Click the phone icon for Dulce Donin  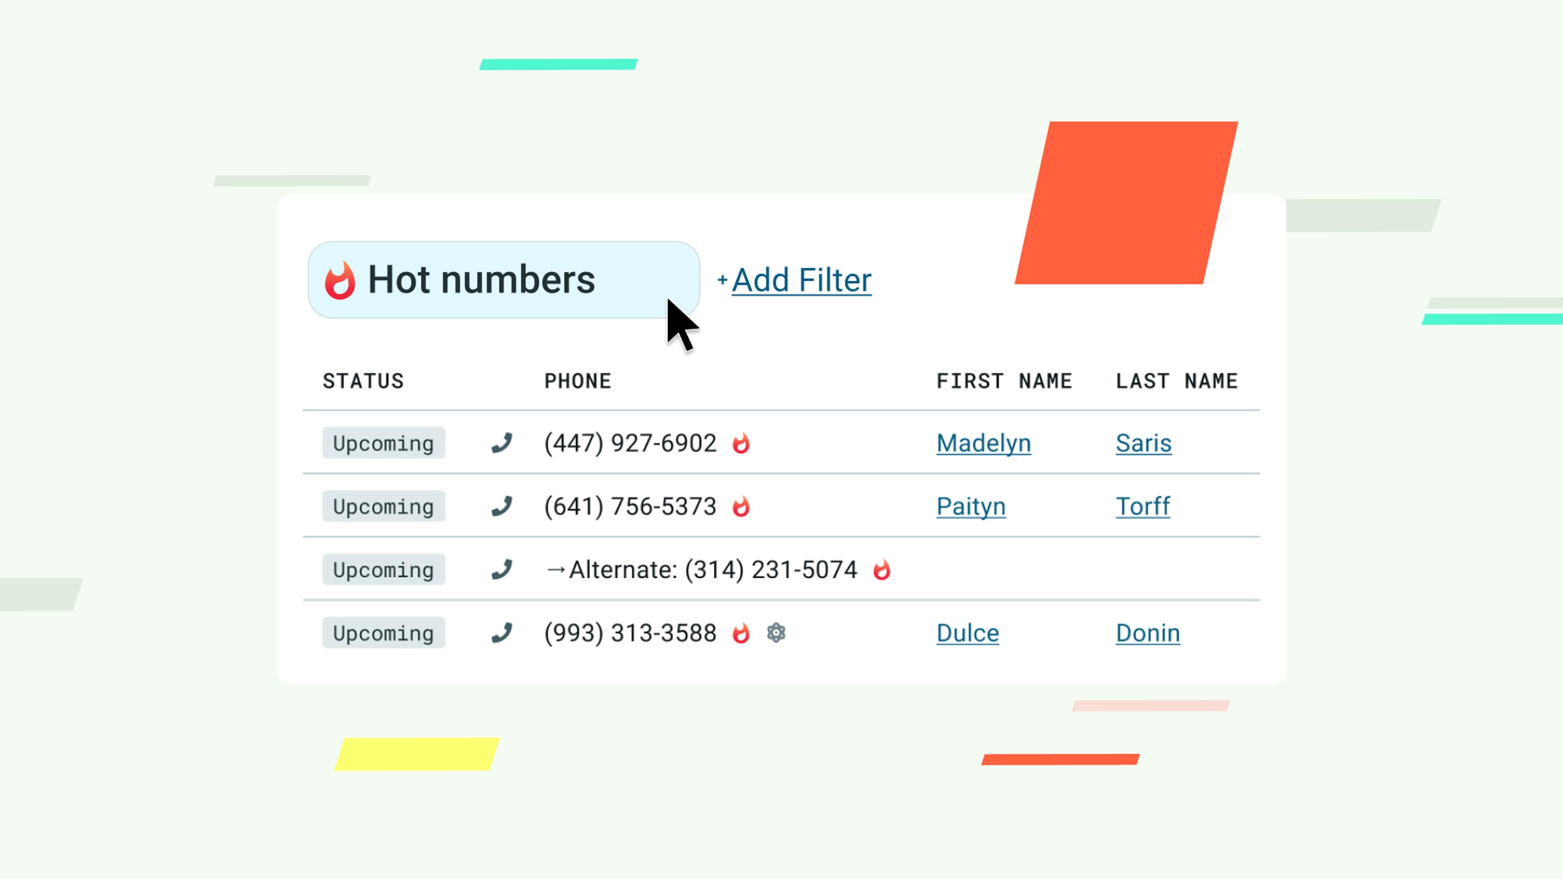(502, 633)
